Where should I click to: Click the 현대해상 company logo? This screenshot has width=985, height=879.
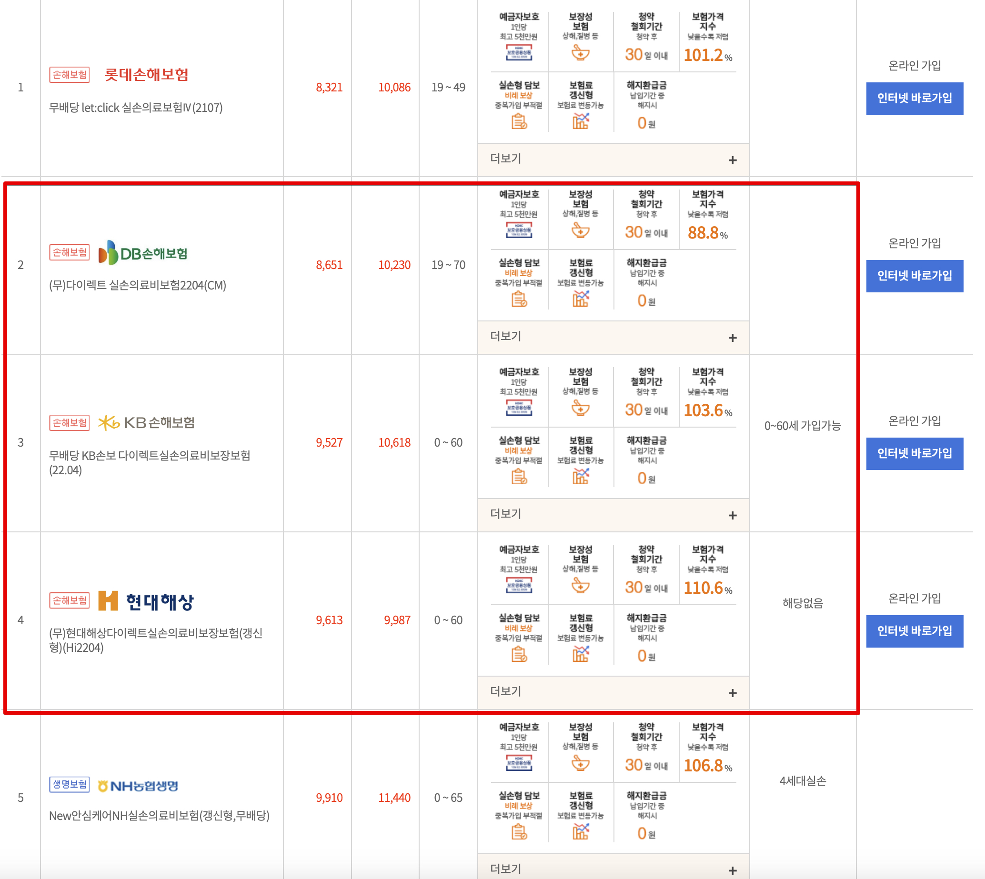(145, 601)
